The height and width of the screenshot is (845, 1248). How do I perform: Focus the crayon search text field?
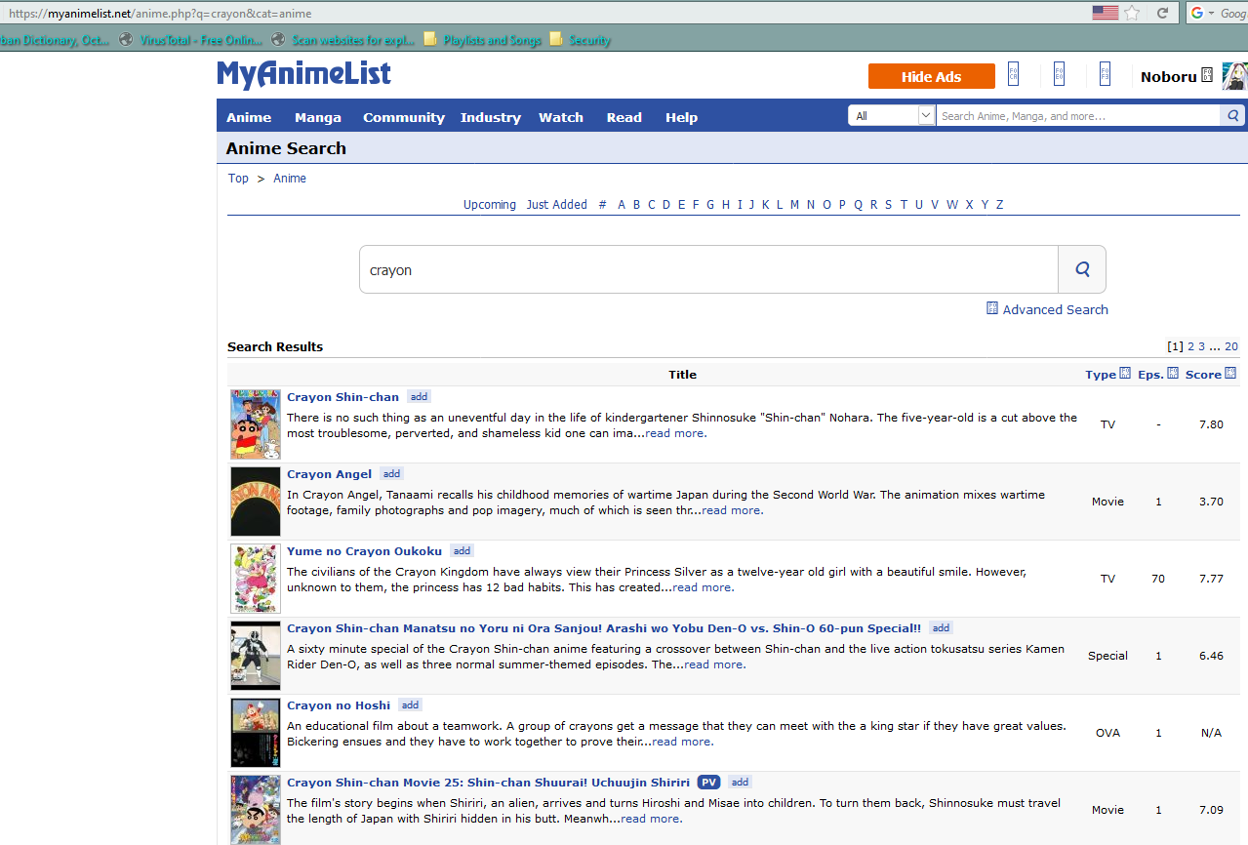tap(709, 269)
